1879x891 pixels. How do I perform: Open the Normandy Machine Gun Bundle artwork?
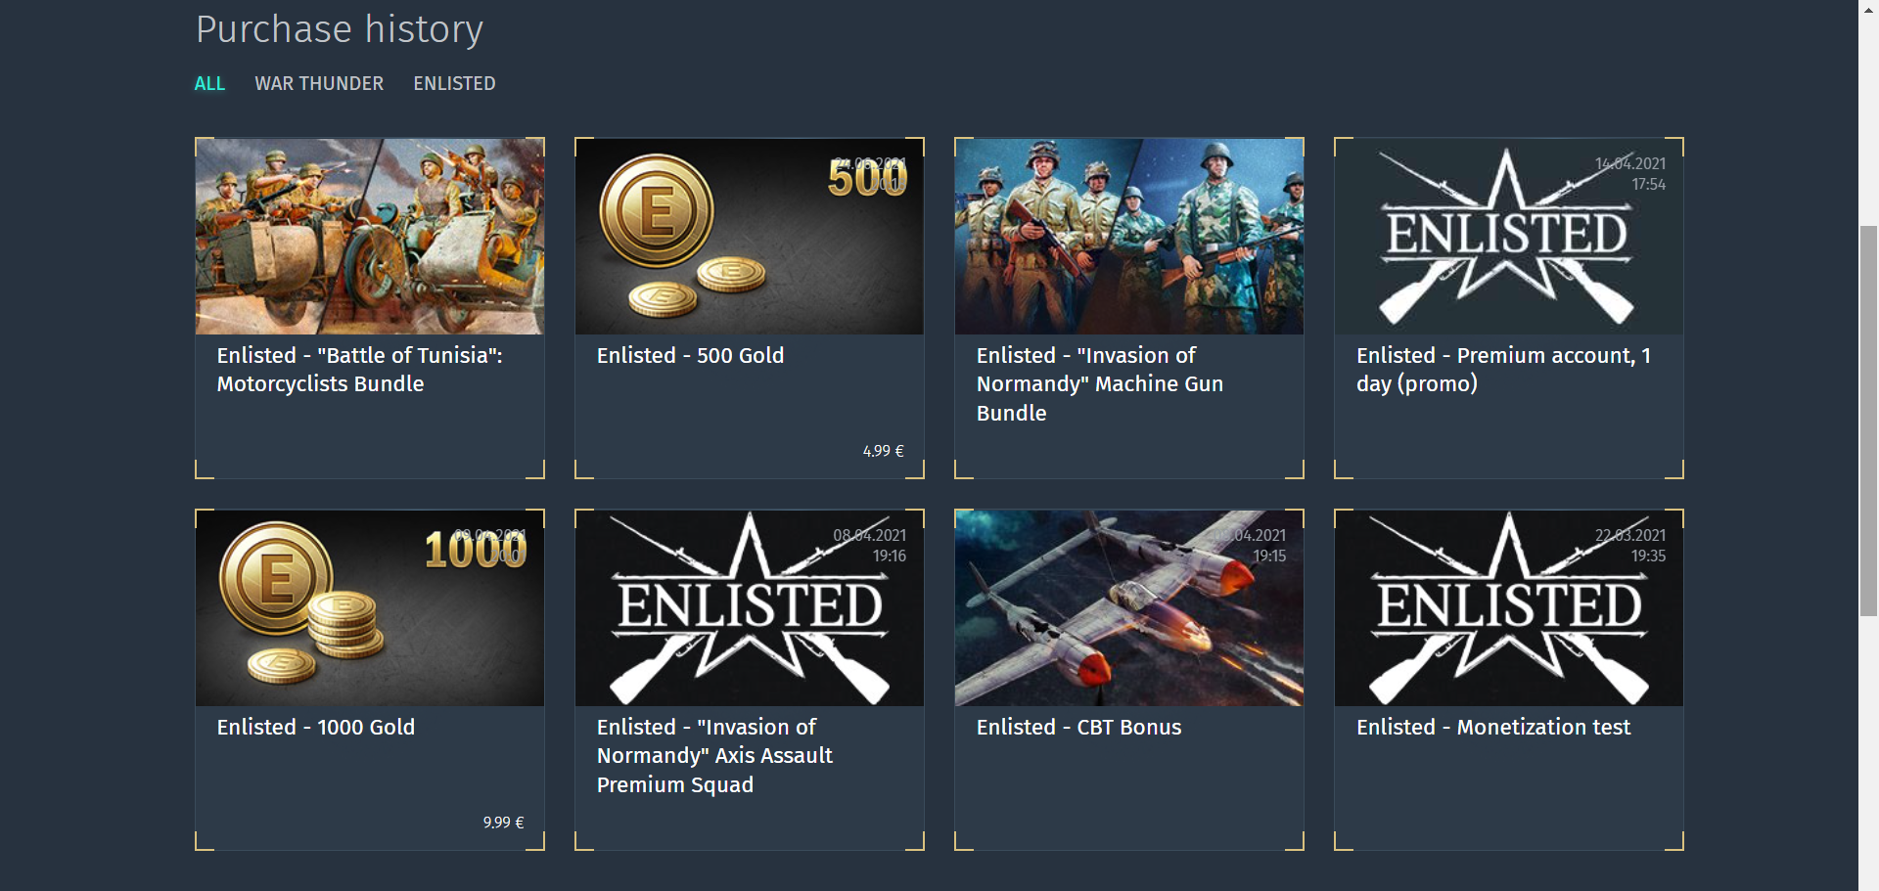click(x=1129, y=237)
